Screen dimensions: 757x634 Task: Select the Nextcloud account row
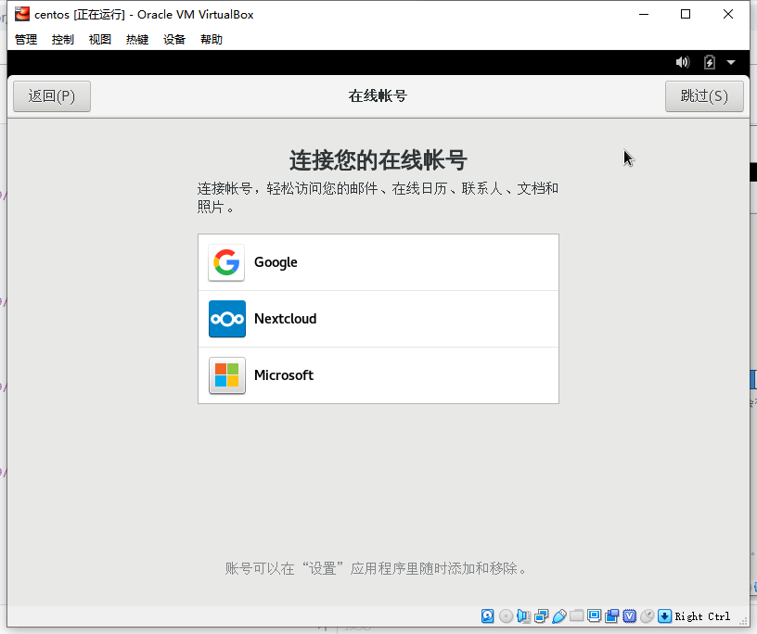click(378, 319)
